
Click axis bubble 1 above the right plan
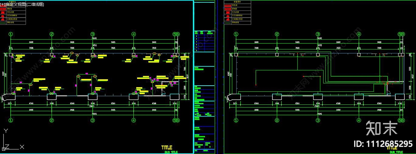(x=236, y=34)
